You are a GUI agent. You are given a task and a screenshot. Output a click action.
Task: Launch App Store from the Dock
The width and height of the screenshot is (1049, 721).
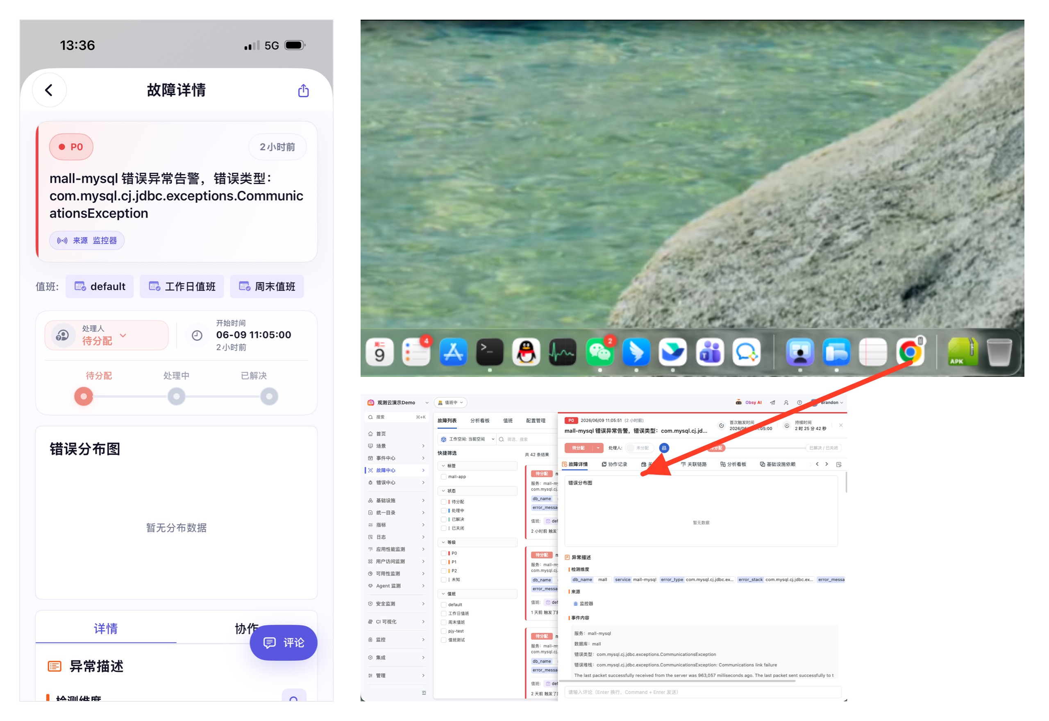click(x=453, y=352)
